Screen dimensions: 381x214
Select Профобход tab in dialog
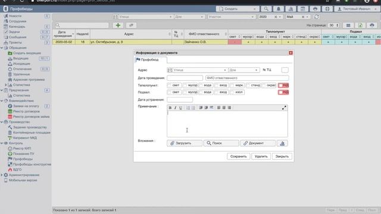[x=151, y=59]
